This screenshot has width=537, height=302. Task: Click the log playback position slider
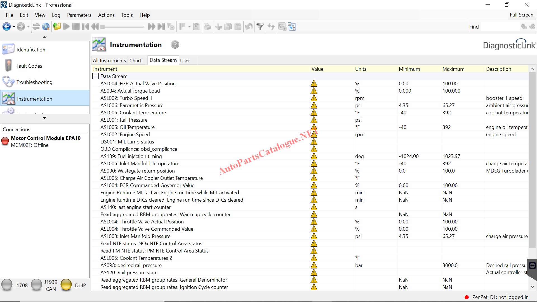[123, 27]
